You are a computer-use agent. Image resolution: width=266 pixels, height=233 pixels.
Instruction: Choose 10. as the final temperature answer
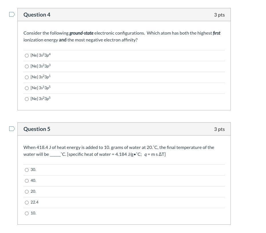point(27,213)
